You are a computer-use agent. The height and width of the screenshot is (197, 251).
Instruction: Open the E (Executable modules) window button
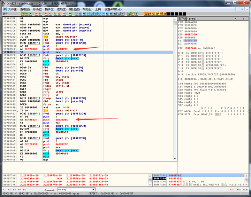coord(80,14)
